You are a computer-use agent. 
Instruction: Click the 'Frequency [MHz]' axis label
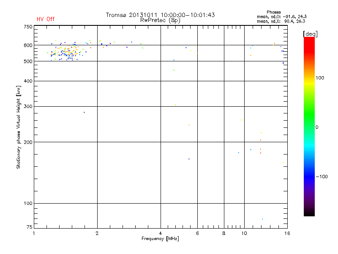tap(160, 238)
